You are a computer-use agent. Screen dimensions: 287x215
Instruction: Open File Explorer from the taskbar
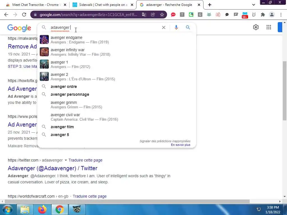point(25,209)
